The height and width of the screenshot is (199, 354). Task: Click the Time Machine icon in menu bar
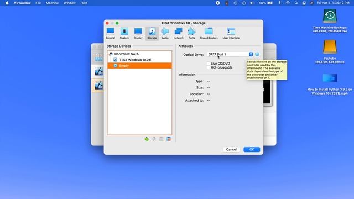pos(235,3)
